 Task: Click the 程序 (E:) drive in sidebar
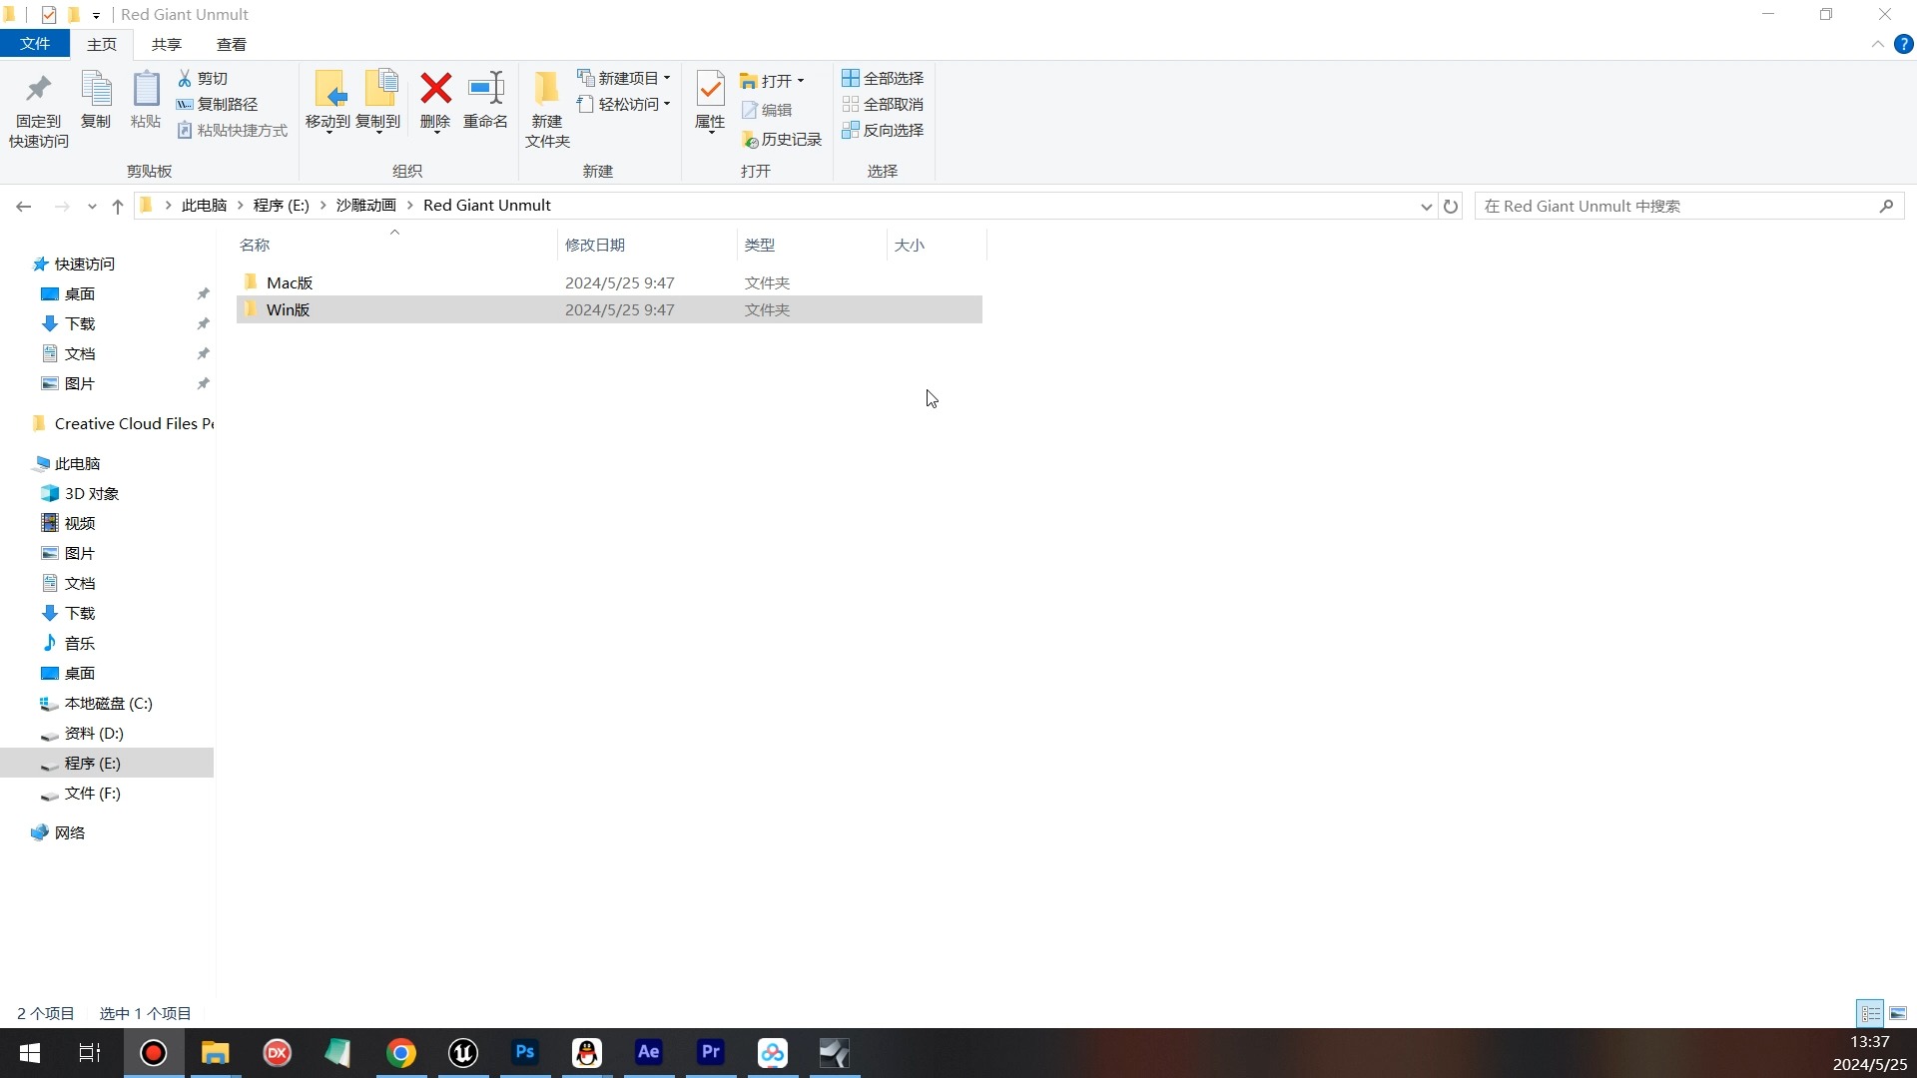coord(91,763)
